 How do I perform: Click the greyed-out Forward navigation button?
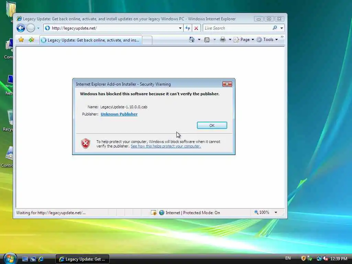tap(31, 28)
